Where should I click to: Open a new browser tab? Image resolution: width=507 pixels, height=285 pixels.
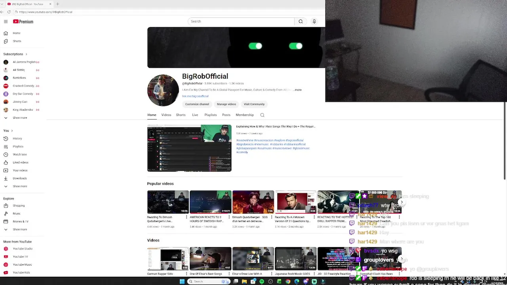(57, 4)
